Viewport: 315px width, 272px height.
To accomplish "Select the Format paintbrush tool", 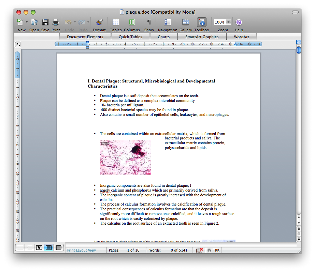I will (99, 22).
